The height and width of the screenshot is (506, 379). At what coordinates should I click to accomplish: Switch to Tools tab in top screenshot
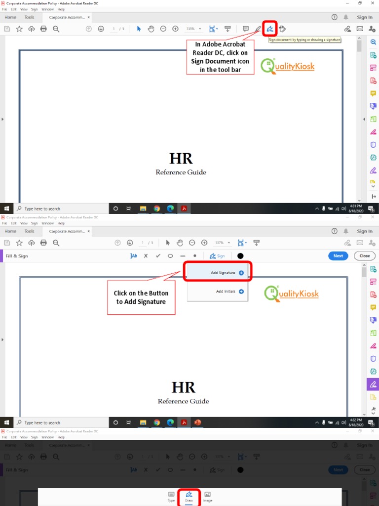[29, 17]
